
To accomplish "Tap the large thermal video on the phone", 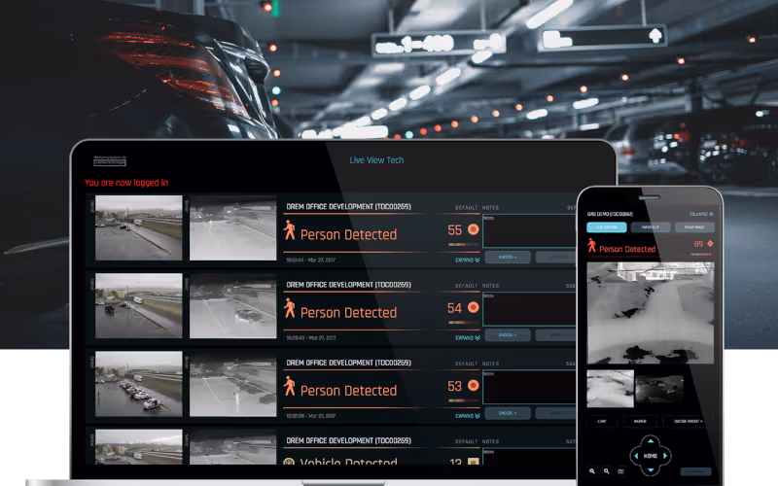I will 651,313.
